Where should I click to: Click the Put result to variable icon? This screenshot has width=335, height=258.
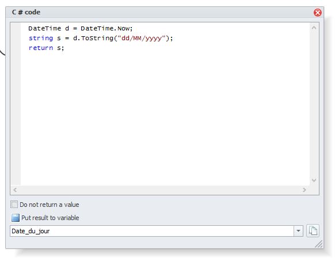point(16,218)
